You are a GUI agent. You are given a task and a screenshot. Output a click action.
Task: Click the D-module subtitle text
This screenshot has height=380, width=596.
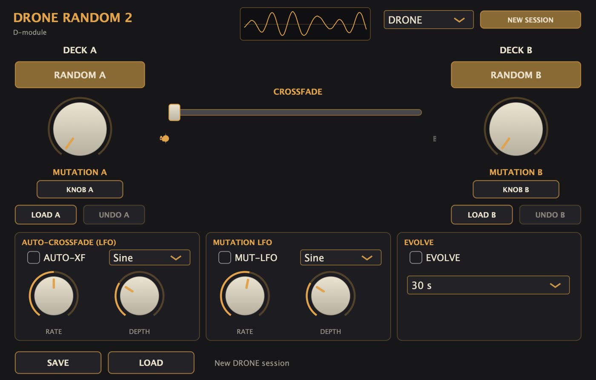click(x=30, y=32)
